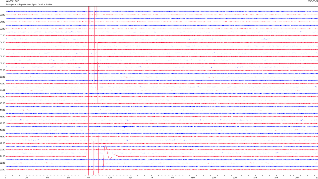Select the 01:30 time label
Viewport: 318px width, 179px height.
click(x=2, y=22)
